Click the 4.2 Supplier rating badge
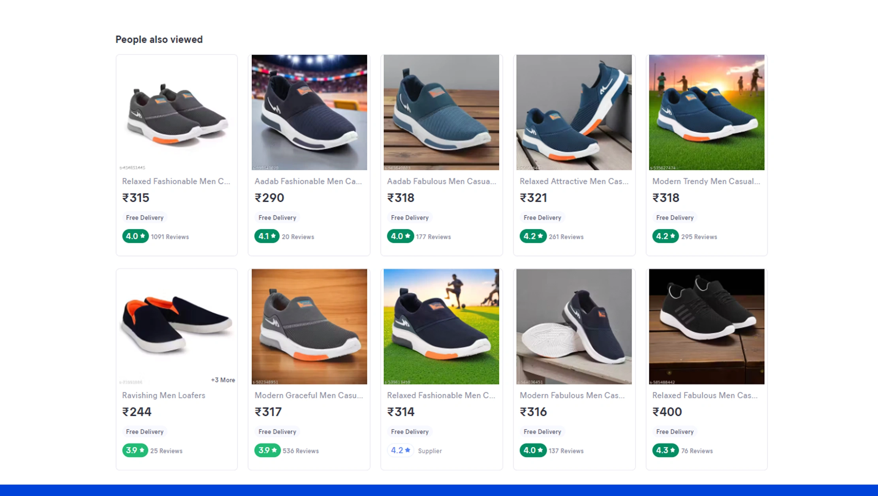Screen dimensions: 878x496 pos(400,451)
